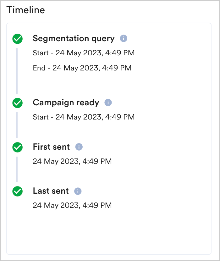Click info icon beside Segmentation query
The width and height of the screenshot is (220, 261).
click(x=124, y=39)
